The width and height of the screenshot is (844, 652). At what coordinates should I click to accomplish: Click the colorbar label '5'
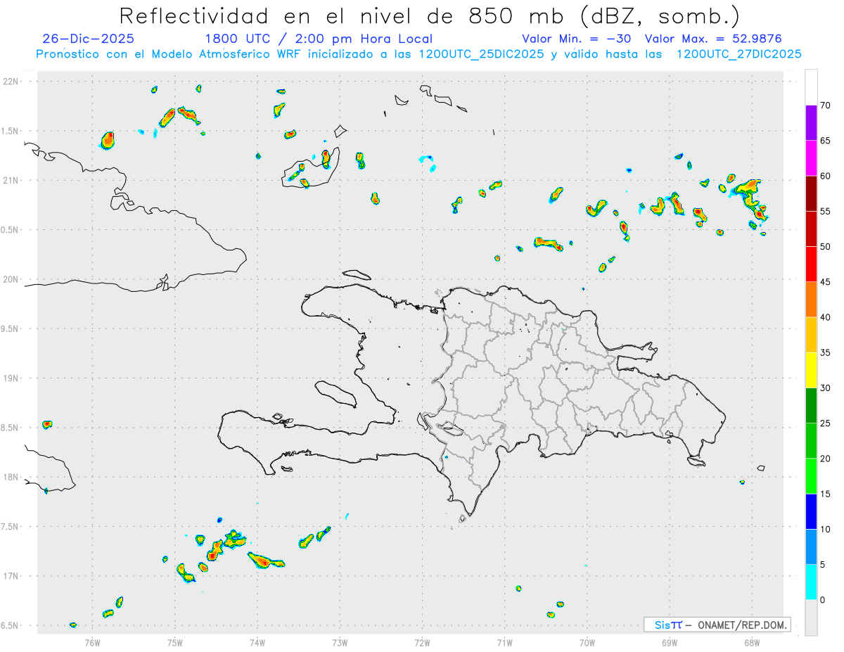coord(822,565)
